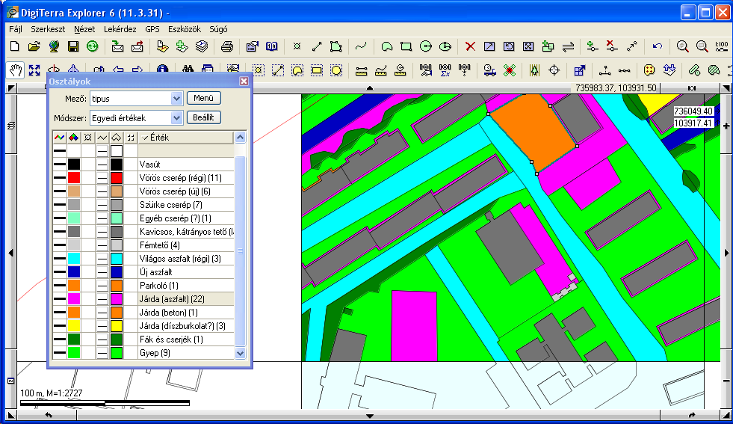
Task: Click the 736049.40 coordinate field
Action: coord(693,111)
